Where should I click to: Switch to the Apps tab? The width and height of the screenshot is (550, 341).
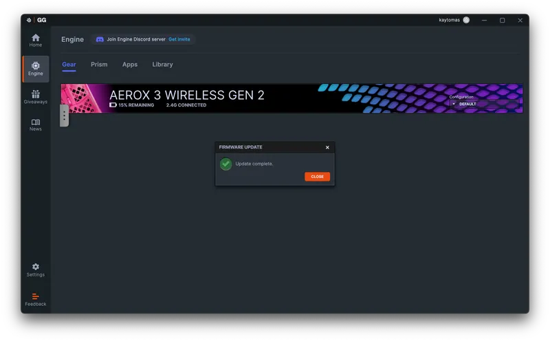[130, 65]
